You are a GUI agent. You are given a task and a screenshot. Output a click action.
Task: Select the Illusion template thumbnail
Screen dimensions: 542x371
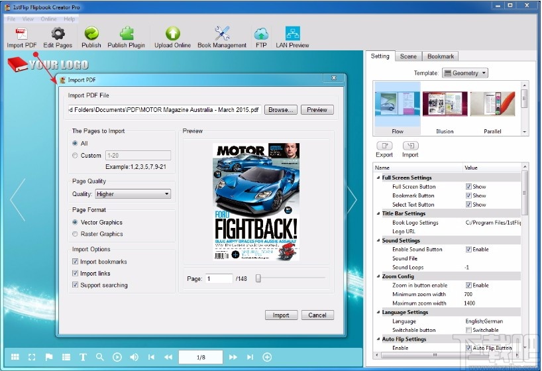[x=445, y=108]
